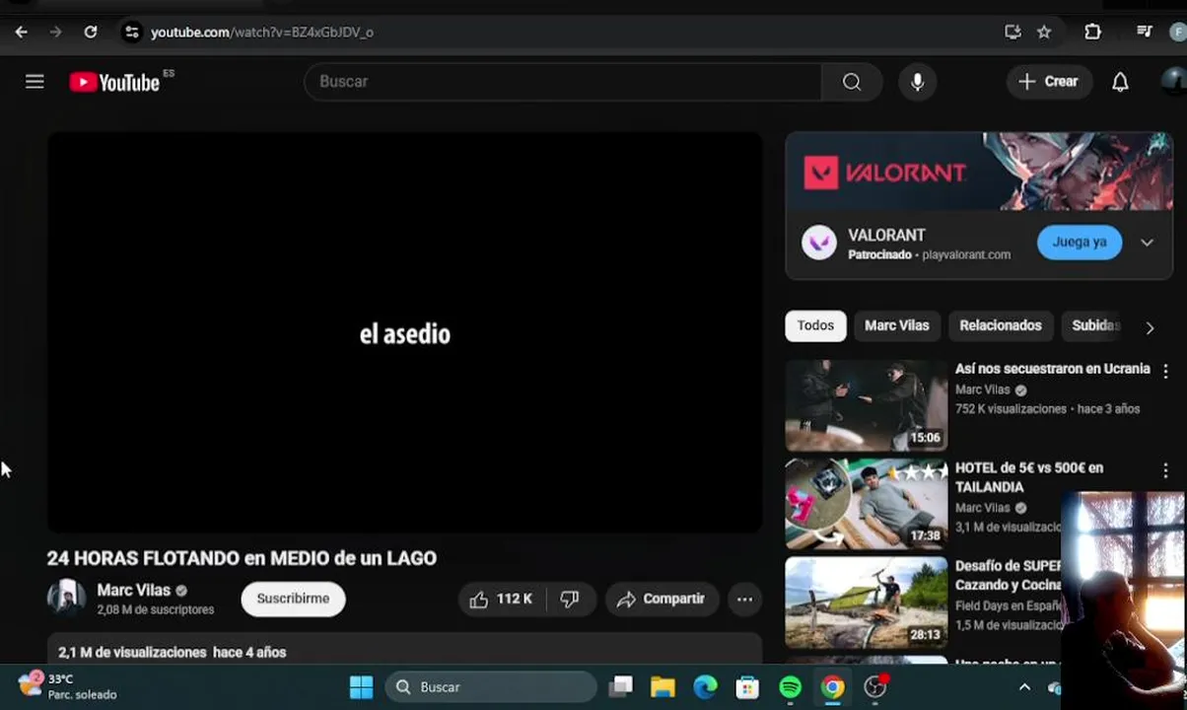Share the video with Compartir
This screenshot has height=710, width=1187.
tap(662, 599)
